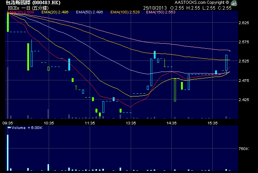The width and height of the screenshot is (258, 173).
Task: Click the 2.575 price axis label
Action: pos(244,42)
